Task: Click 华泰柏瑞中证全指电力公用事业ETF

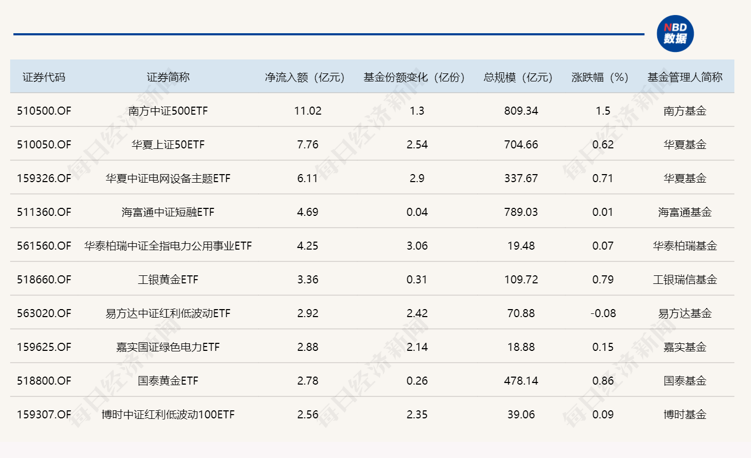Action: 168,246
